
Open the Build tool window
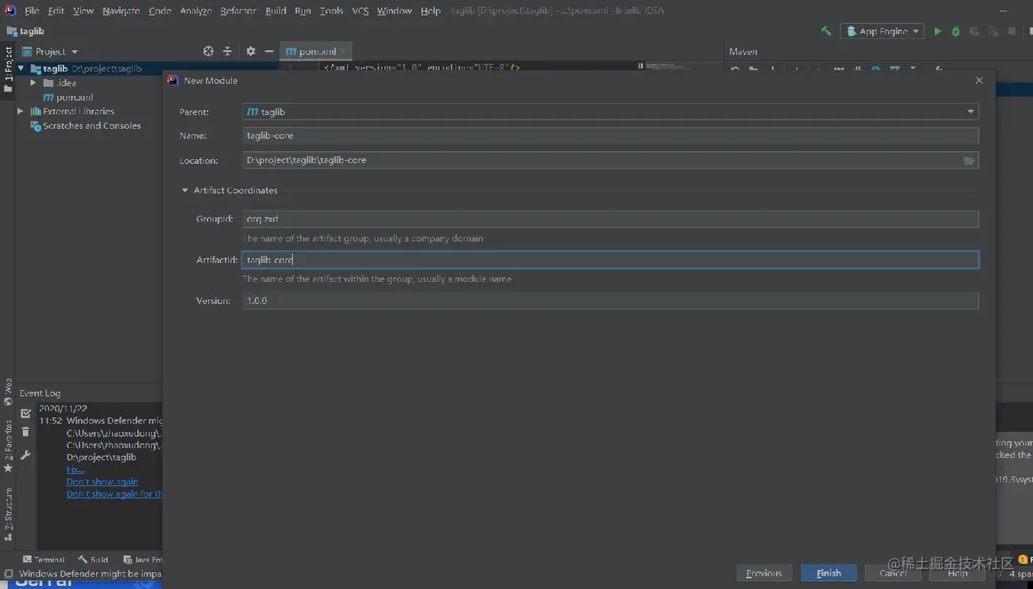click(x=93, y=560)
